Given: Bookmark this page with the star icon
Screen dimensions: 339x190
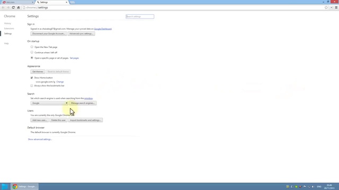Looking at the screenshot, I should click(326, 7).
